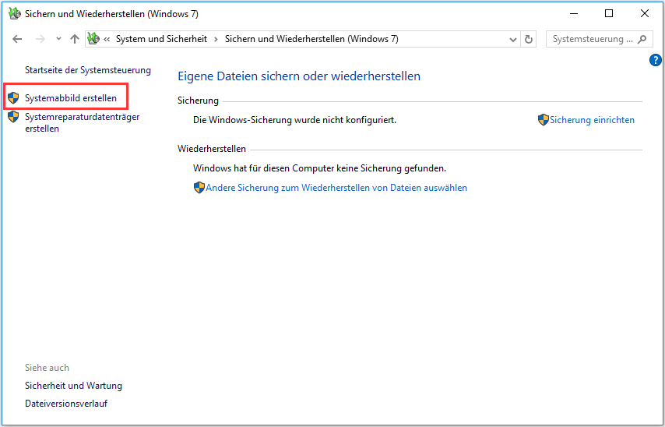665x427 pixels.
Task: Click text Die Windows-Sicherung wurde nicht konfiguriert
Action: (x=295, y=120)
